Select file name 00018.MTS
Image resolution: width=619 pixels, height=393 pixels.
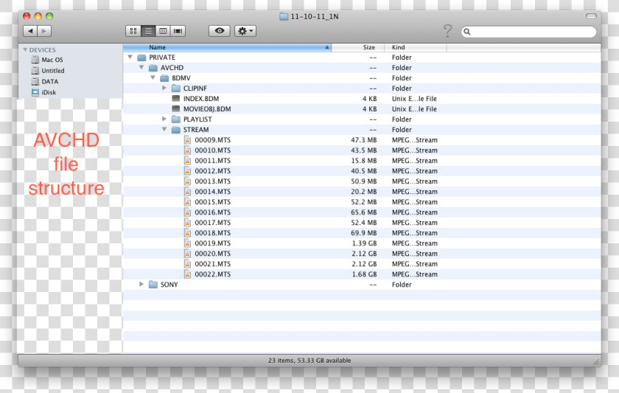tap(213, 233)
